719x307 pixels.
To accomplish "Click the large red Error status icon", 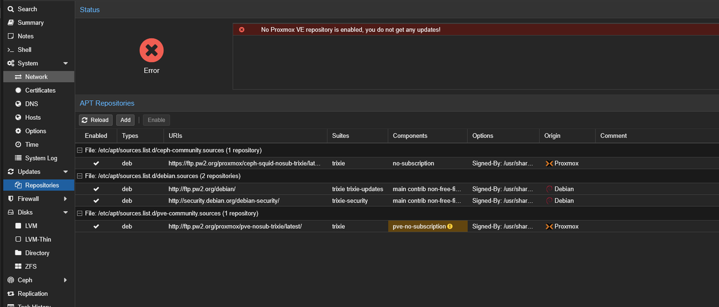I will [152, 50].
